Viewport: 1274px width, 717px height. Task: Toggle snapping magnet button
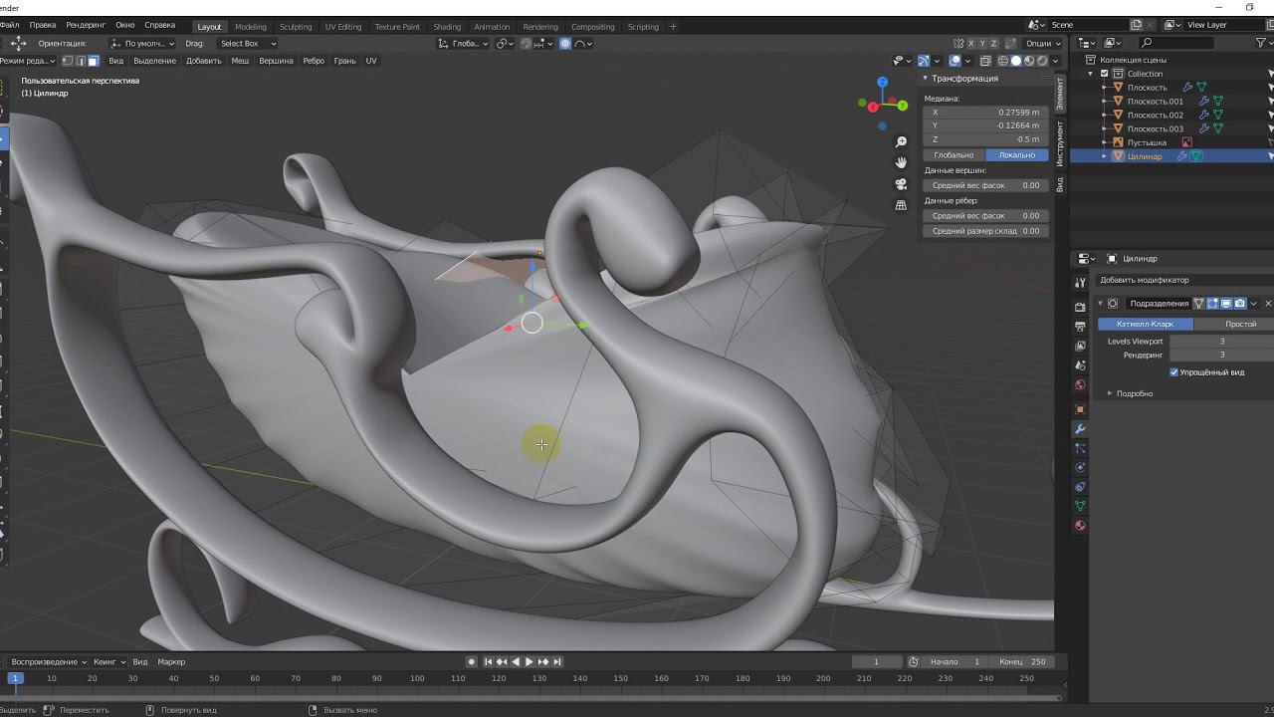point(526,44)
